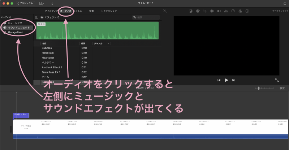Select the purple 12.0秒 title clip
Image resolution: width=289 pixels, height=150 pixels.
(21, 115)
